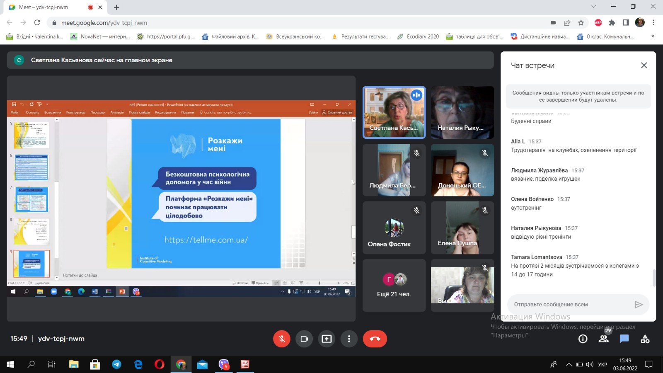
Task: Open Windows notification center
Action: [649, 365]
